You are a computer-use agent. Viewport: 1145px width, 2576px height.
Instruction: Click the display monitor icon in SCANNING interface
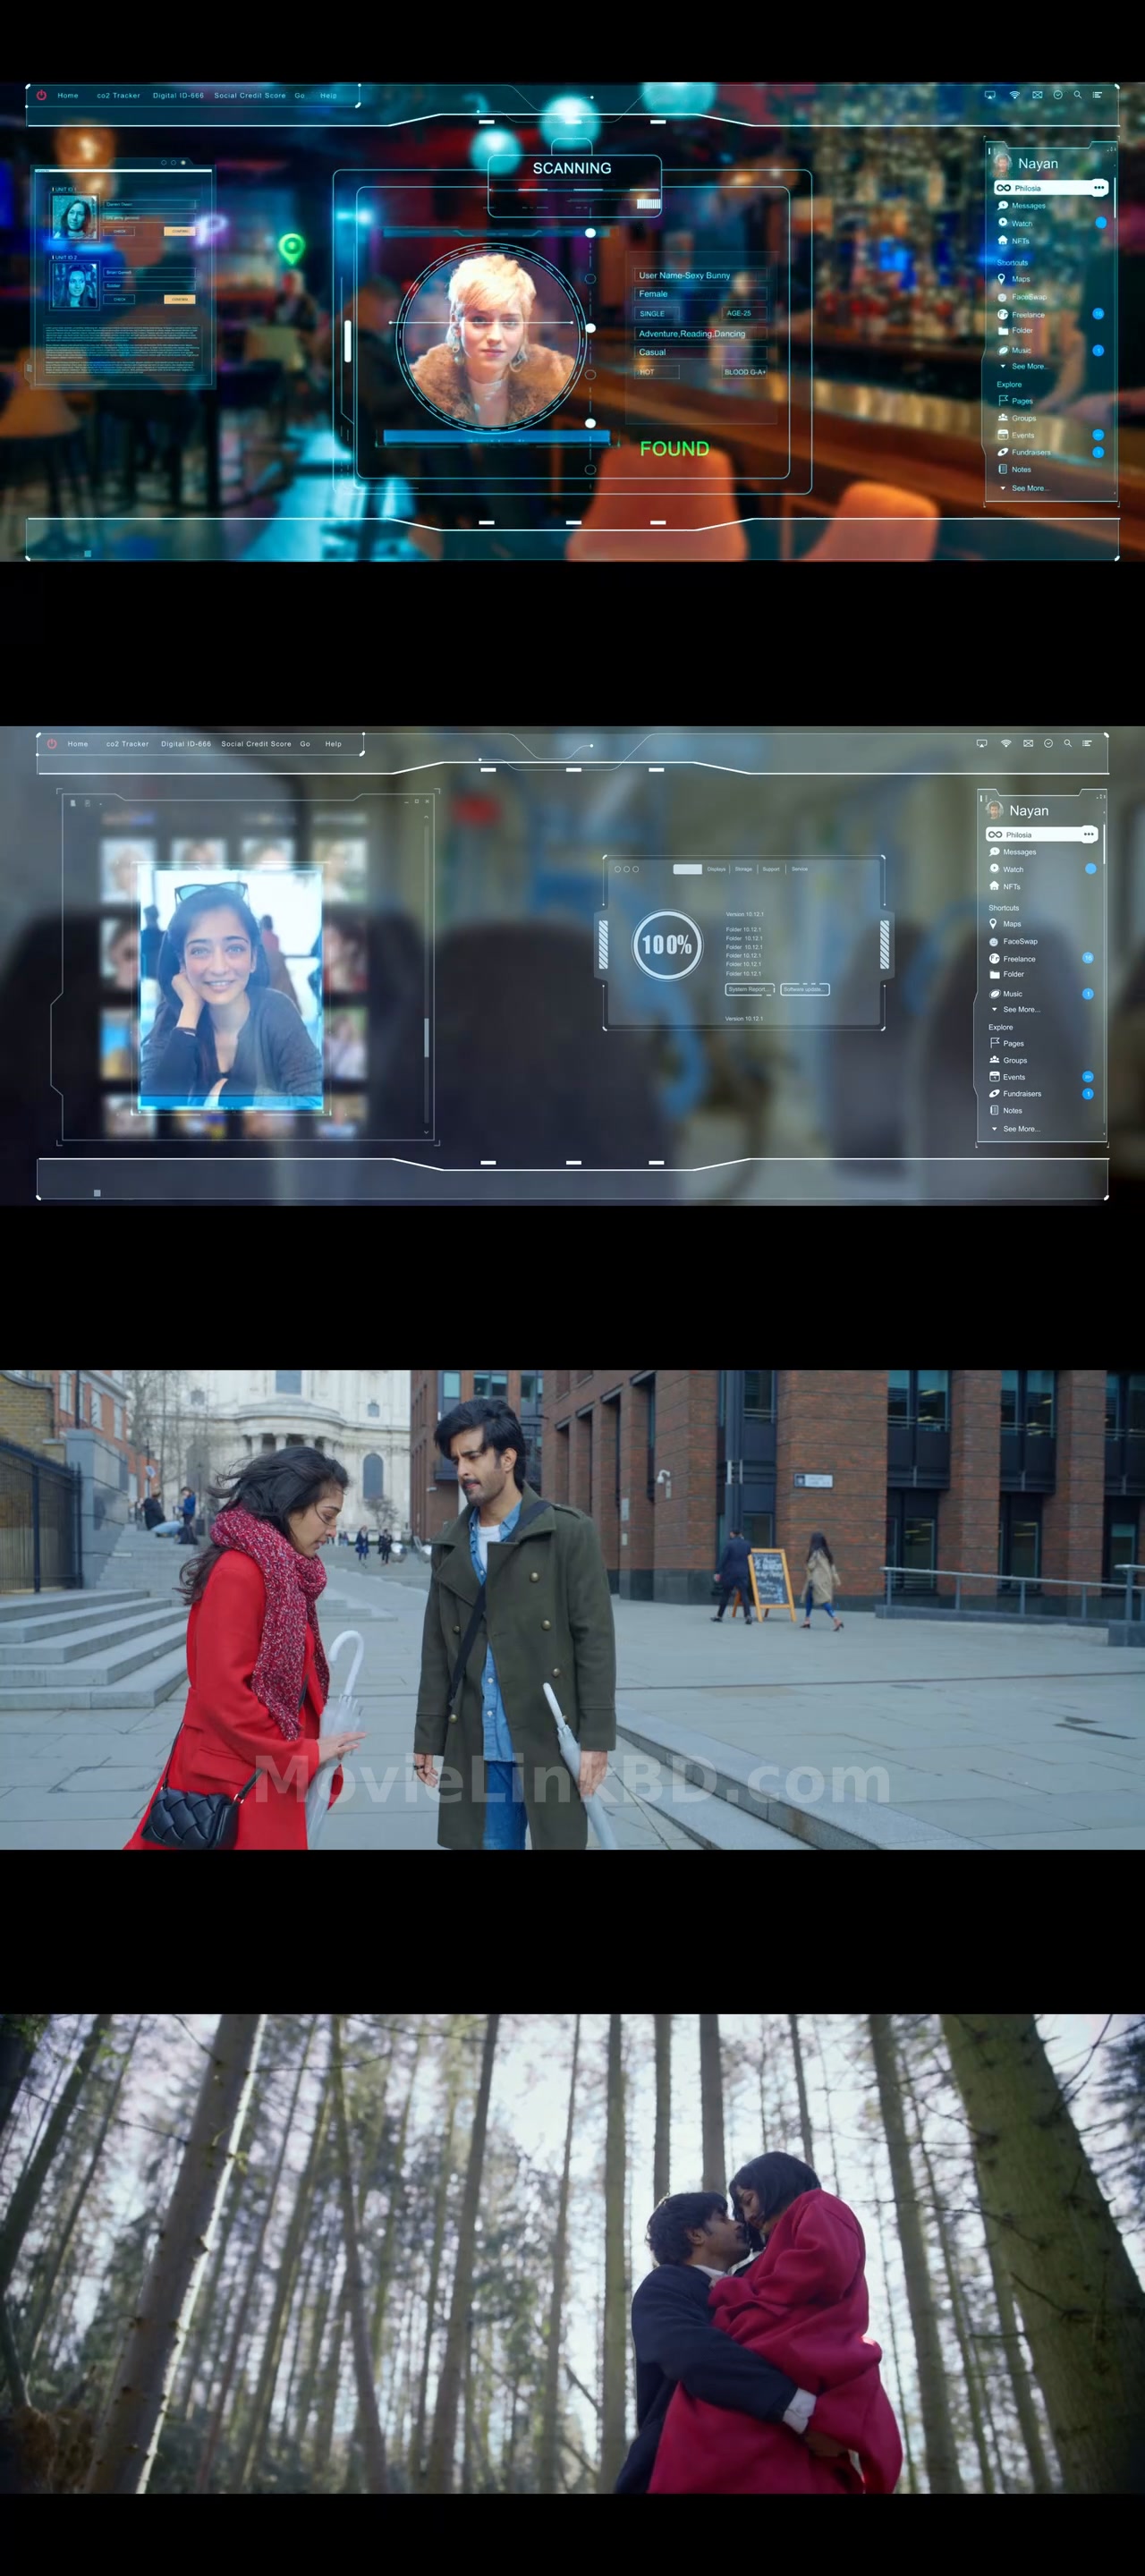990,95
